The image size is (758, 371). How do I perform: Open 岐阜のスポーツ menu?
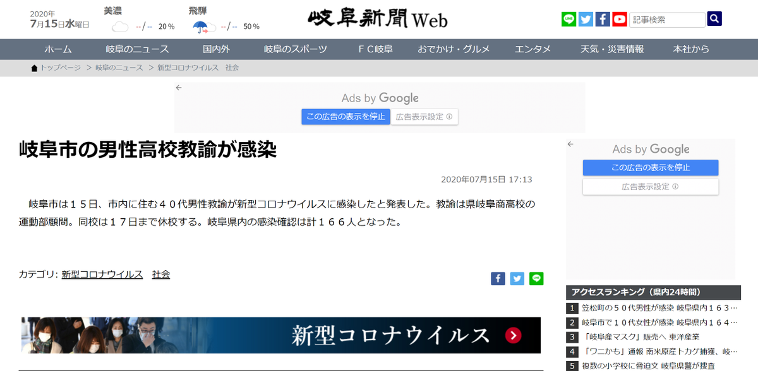pos(296,49)
